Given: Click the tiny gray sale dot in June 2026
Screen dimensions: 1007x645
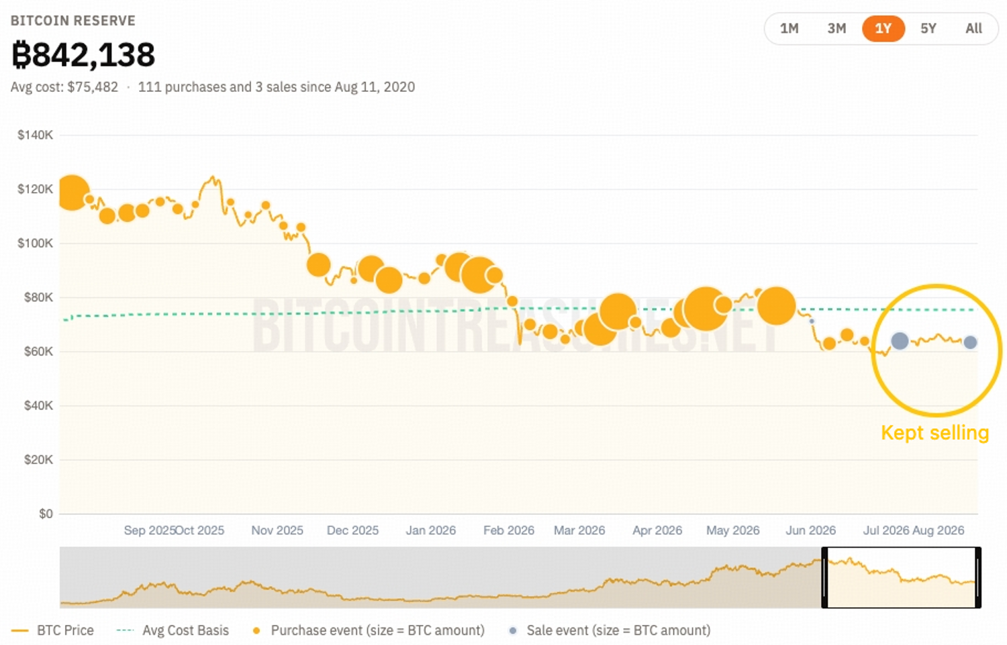Looking at the screenshot, I should tap(812, 321).
